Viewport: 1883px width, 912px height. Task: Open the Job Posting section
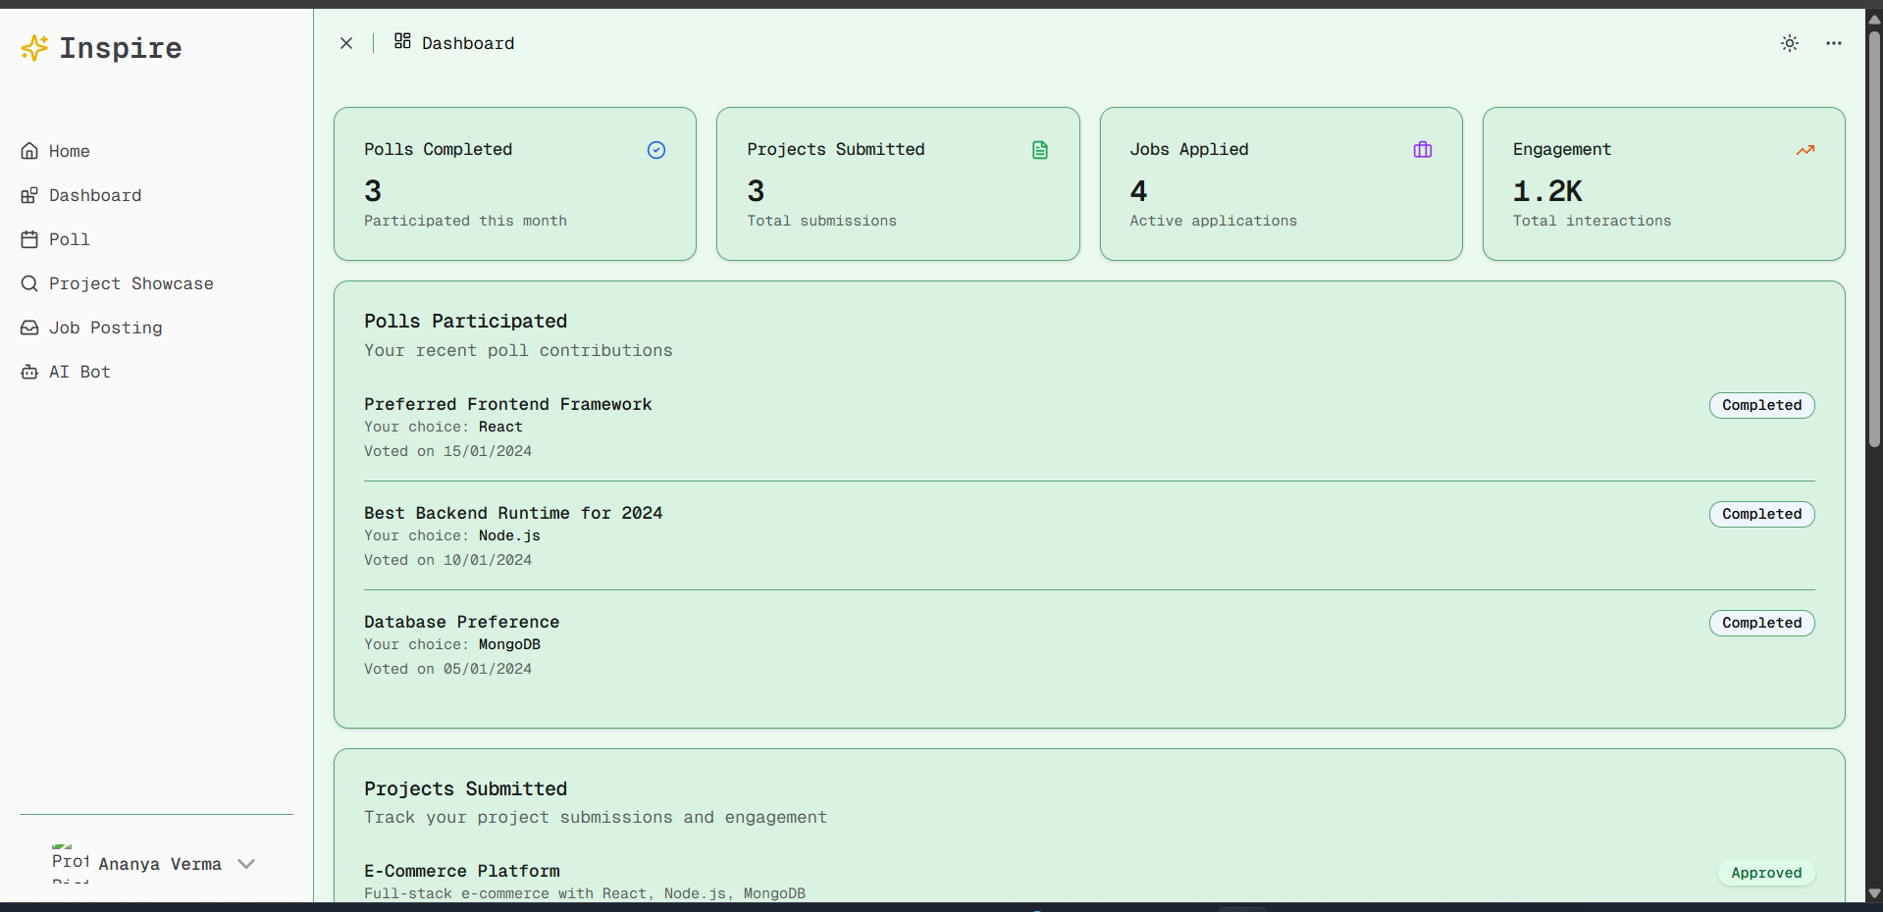point(105,328)
